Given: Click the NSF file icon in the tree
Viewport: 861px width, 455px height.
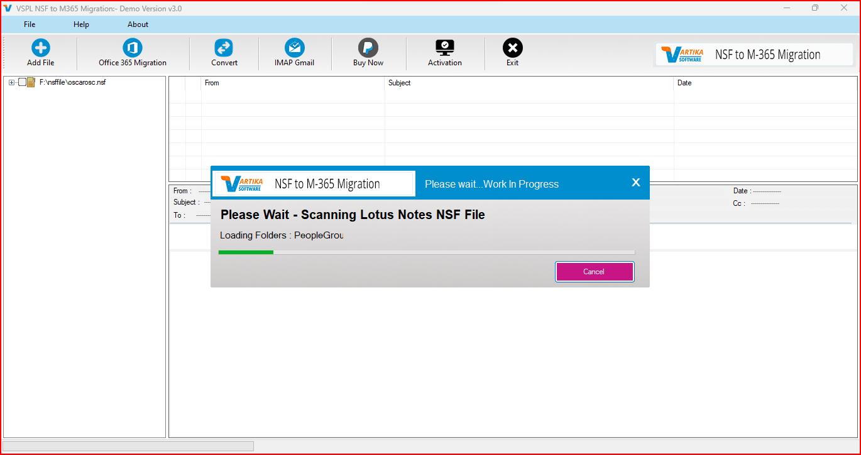Looking at the screenshot, I should point(31,82).
